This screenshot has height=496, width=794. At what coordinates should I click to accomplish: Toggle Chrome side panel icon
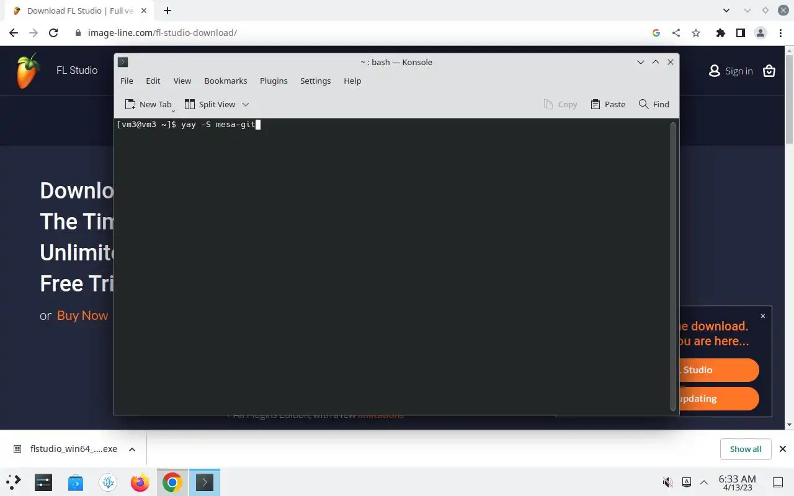click(740, 33)
